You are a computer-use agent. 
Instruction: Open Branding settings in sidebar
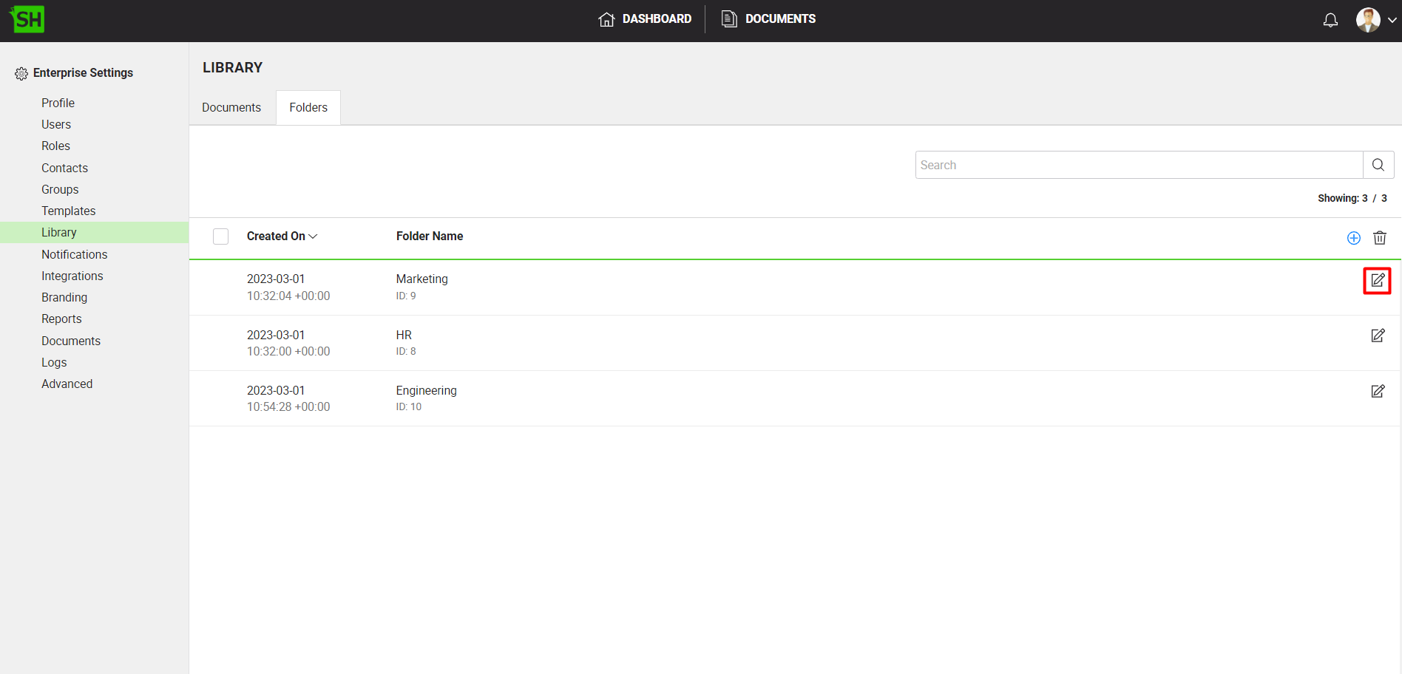pos(64,297)
